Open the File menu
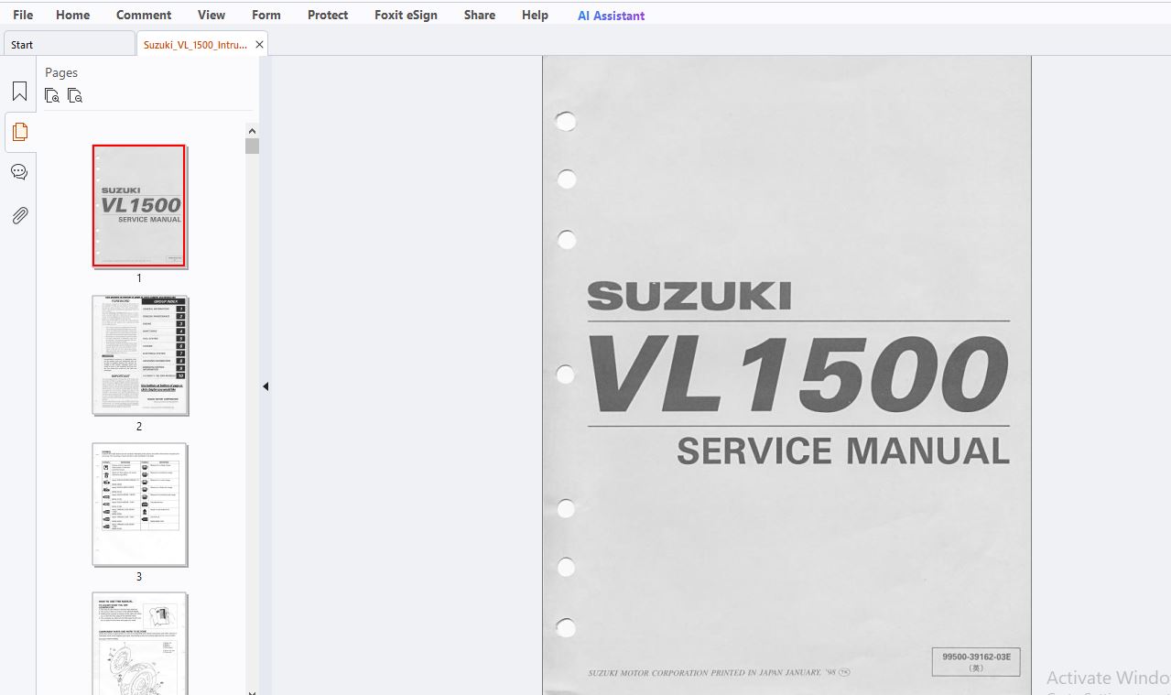The width and height of the screenshot is (1171, 695). [23, 15]
